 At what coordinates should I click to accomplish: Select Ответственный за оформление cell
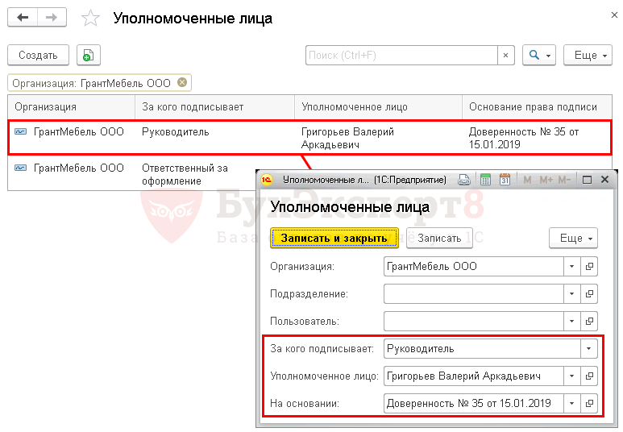tap(185, 174)
